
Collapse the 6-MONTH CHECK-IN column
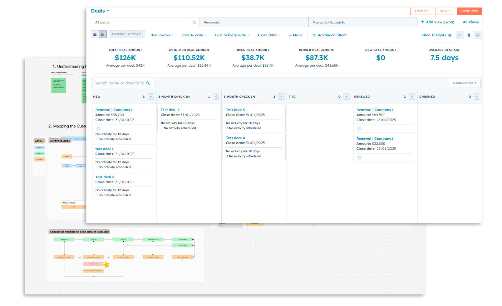pyautogui.click(x=282, y=96)
